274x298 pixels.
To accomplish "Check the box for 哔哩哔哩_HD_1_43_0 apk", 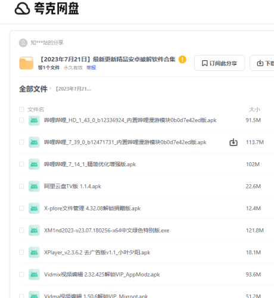I will point(21,120).
